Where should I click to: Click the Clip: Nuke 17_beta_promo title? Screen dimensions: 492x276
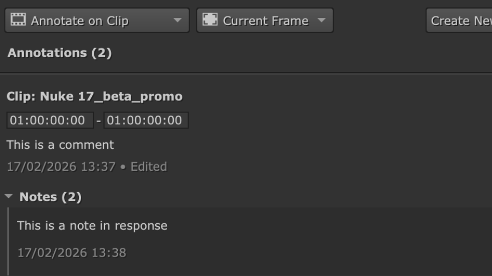point(94,97)
